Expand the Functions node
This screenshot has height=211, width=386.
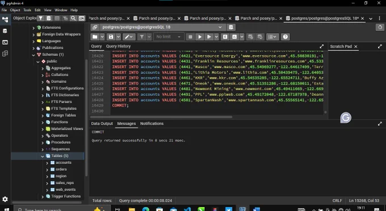point(43,122)
